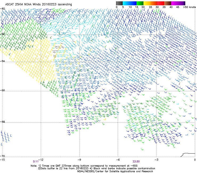Click the -6 longitude axis label
The height and width of the screenshot is (173, 197).
pyautogui.click(x=118, y=160)
